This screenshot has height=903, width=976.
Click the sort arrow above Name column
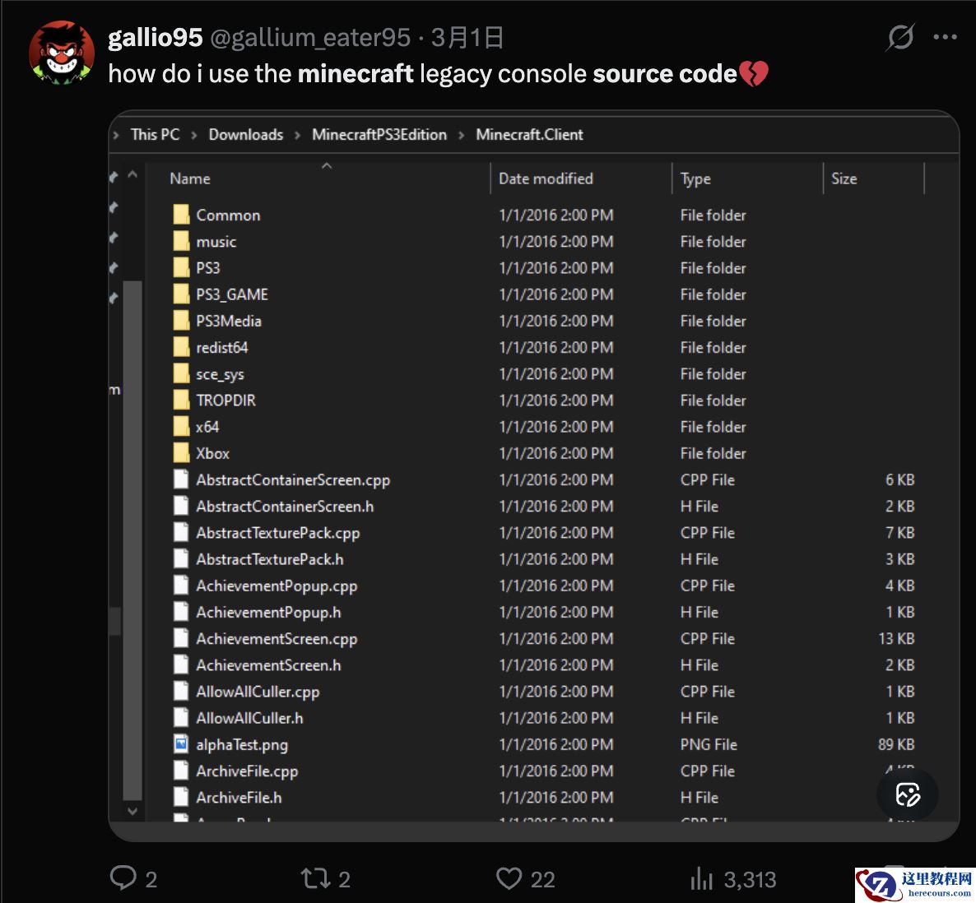326,165
